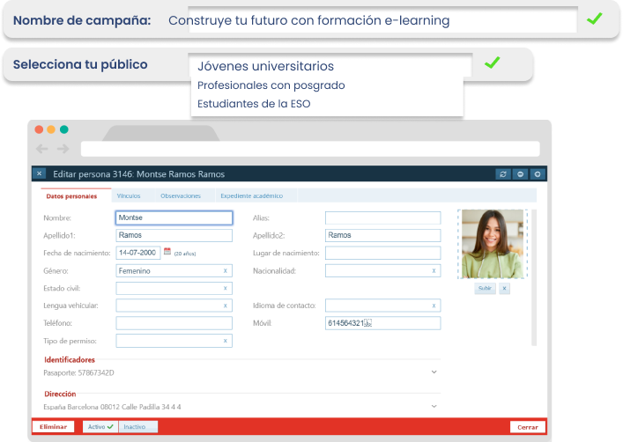Click the Nombre de campaña text field
Image resolution: width=623 pixels, height=442 pixels.
point(382,20)
